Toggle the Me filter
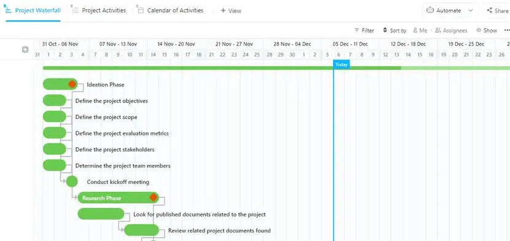Image resolution: width=510 pixels, height=241 pixels. tap(420, 30)
